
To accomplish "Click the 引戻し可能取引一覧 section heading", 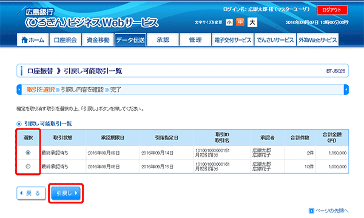I will (x=48, y=124).
